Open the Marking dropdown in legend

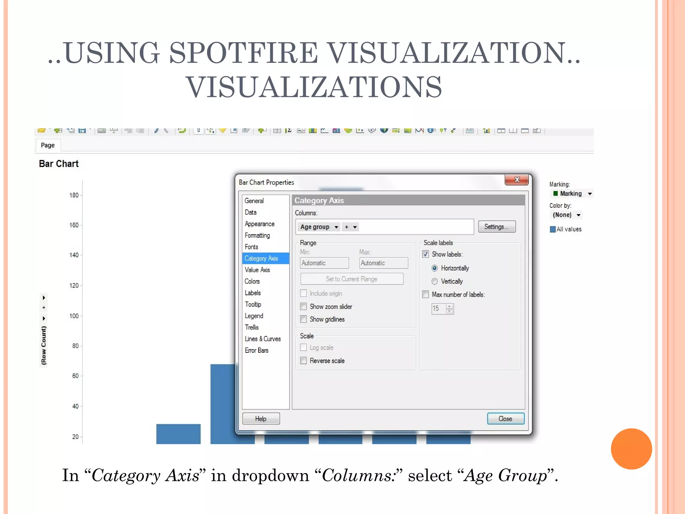[x=590, y=194]
